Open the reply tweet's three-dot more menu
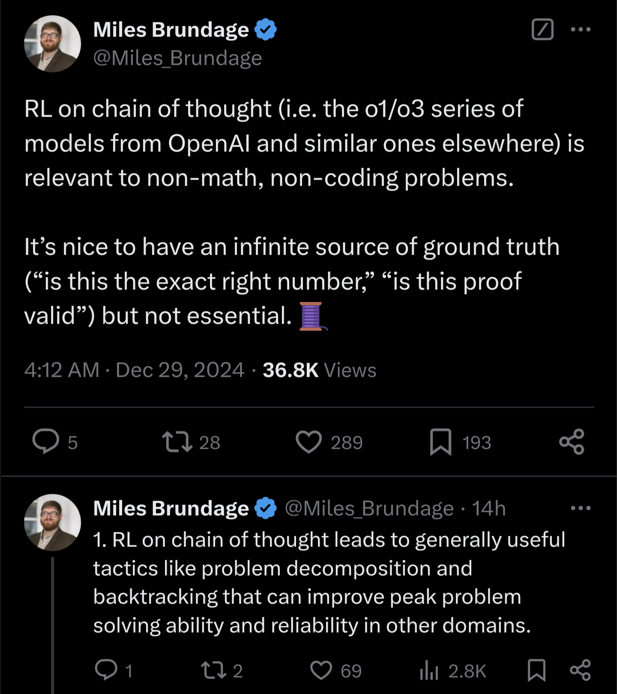 [x=581, y=508]
